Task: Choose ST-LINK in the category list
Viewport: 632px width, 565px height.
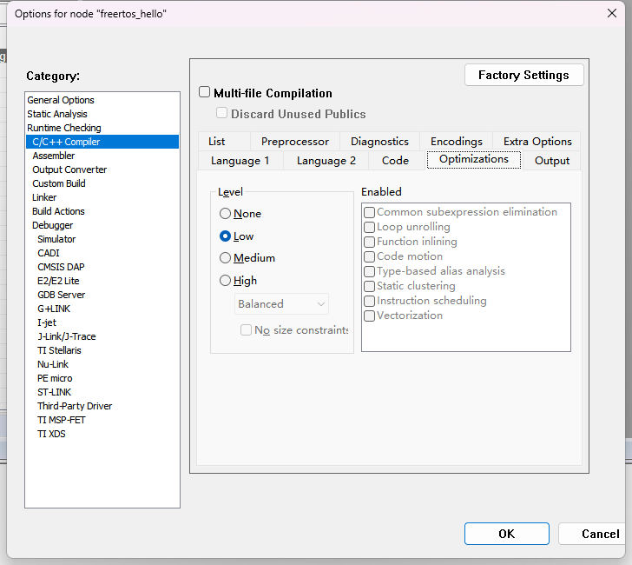Action: point(56,392)
